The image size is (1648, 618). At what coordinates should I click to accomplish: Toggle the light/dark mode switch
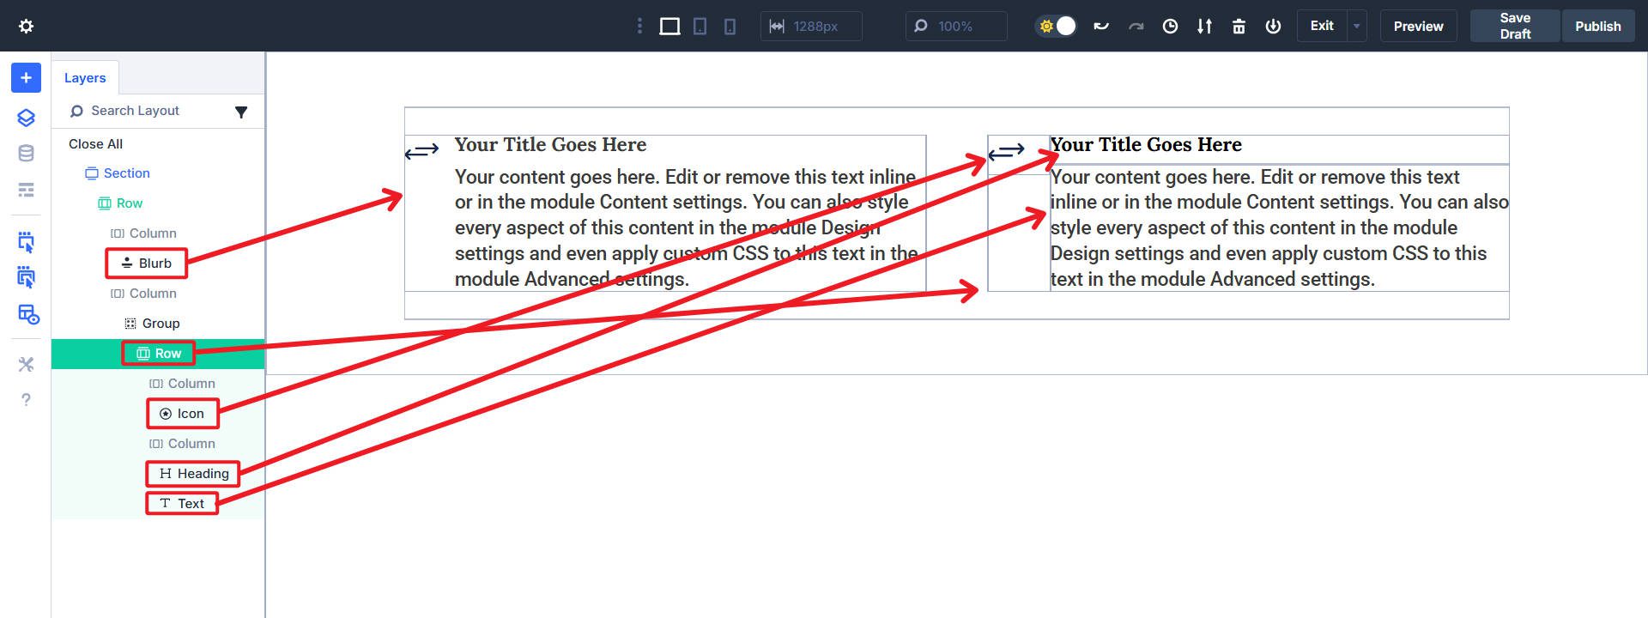pyautogui.click(x=1057, y=27)
